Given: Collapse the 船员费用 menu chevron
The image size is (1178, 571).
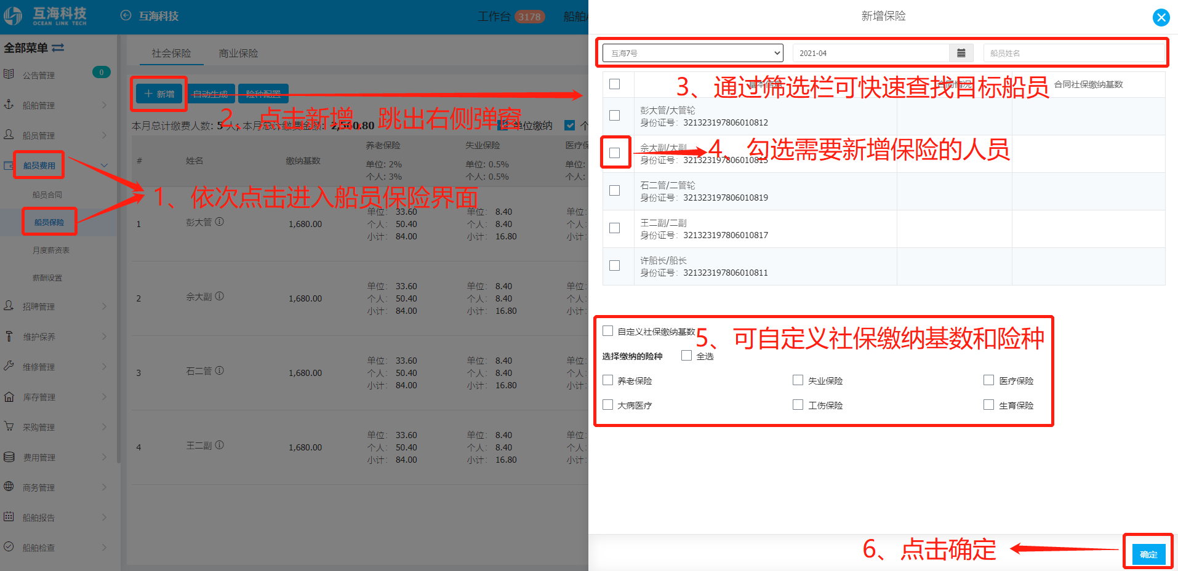Looking at the screenshot, I should 104,165.
